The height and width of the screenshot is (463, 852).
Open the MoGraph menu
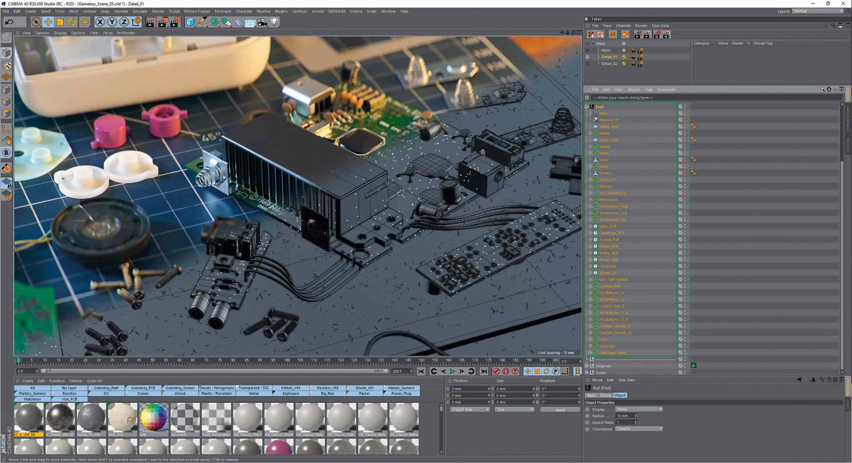click(x=223, y=11)
